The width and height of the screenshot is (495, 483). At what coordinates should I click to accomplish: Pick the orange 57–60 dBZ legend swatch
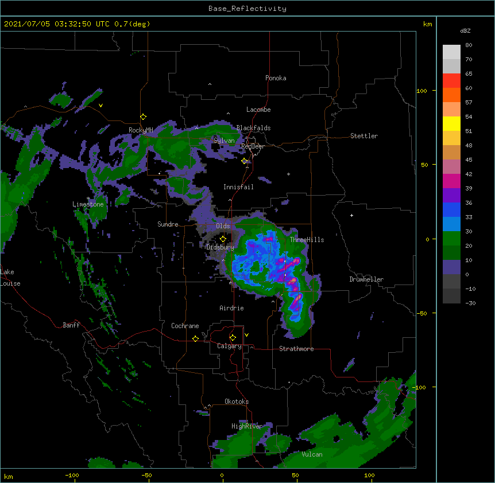point(451,95)
